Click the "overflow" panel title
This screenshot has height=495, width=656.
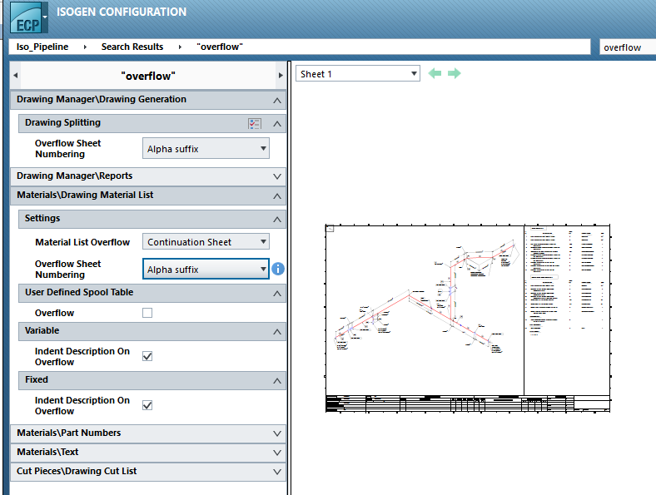148,76
